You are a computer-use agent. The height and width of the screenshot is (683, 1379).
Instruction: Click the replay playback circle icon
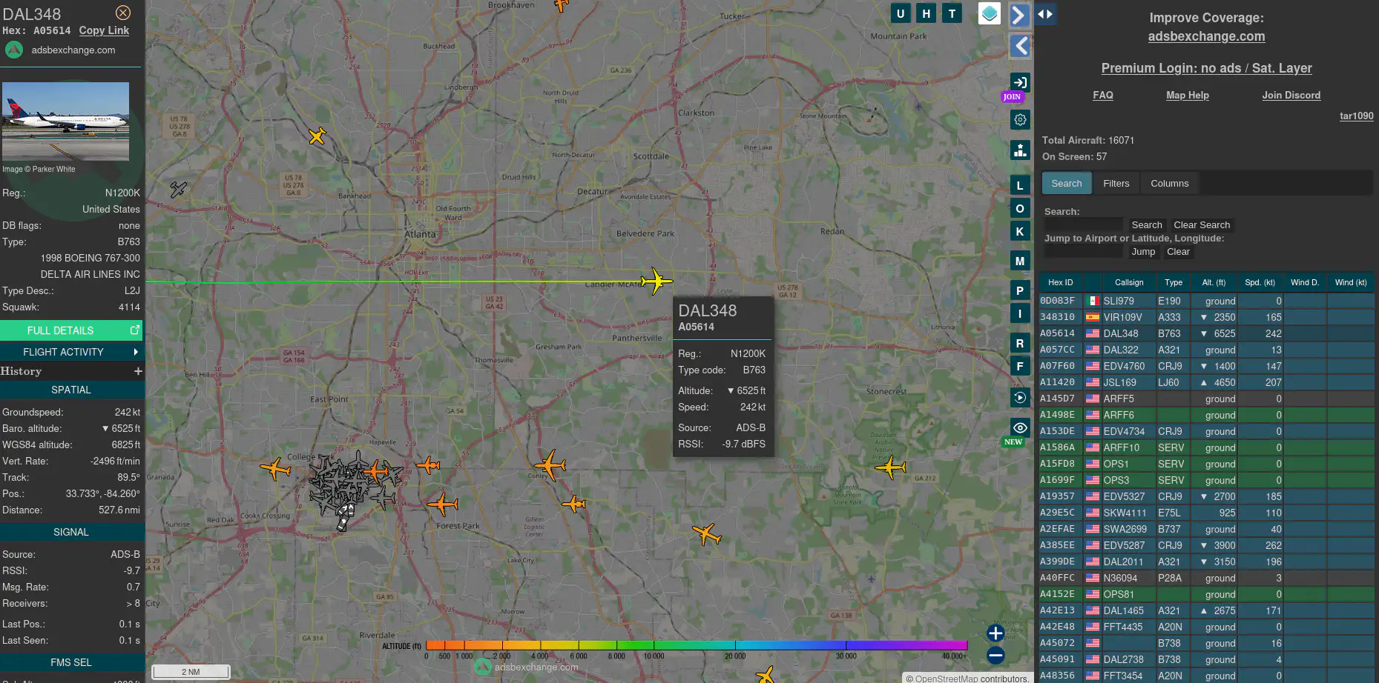point(1020,398)
